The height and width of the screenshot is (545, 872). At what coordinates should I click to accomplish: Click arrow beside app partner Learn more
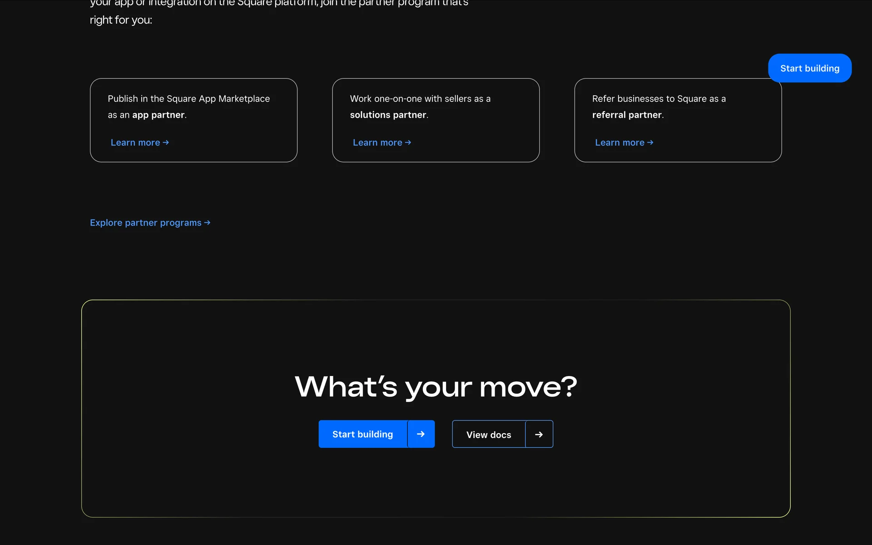[x=166, y=143]
